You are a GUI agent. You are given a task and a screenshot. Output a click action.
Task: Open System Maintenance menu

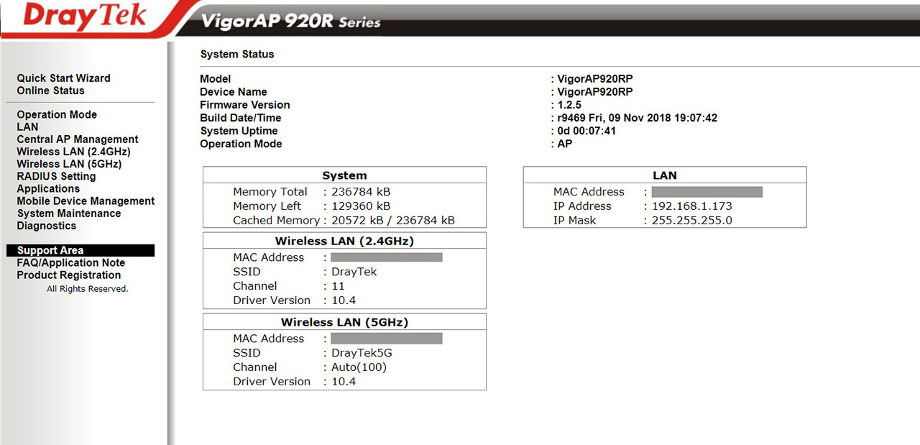tap(69, 214)
